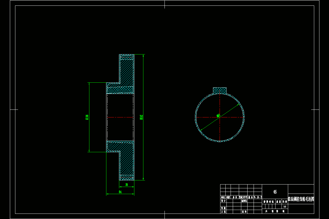Screen dimensions: 329x219
Task: Select the drawing title 直齿圆柱齿轮毛坯图
Action: (301, 199)
